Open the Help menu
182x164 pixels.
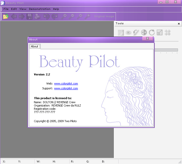(x=56, y=9)
